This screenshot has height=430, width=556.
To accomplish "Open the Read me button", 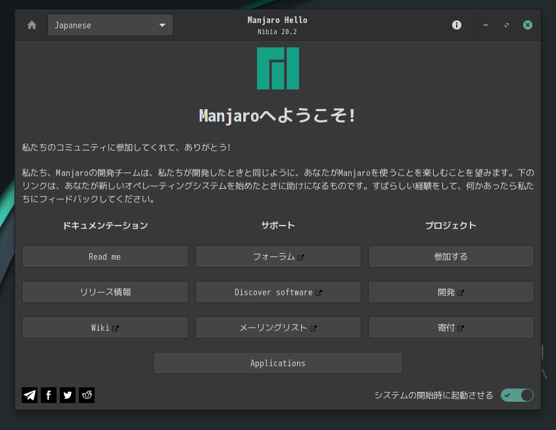I will pyautogui.click(x=105, y=256).
